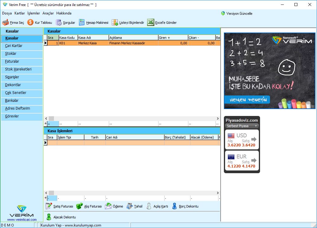
Task: Go to Stoklar section
Action: click(x=22, y=54)
